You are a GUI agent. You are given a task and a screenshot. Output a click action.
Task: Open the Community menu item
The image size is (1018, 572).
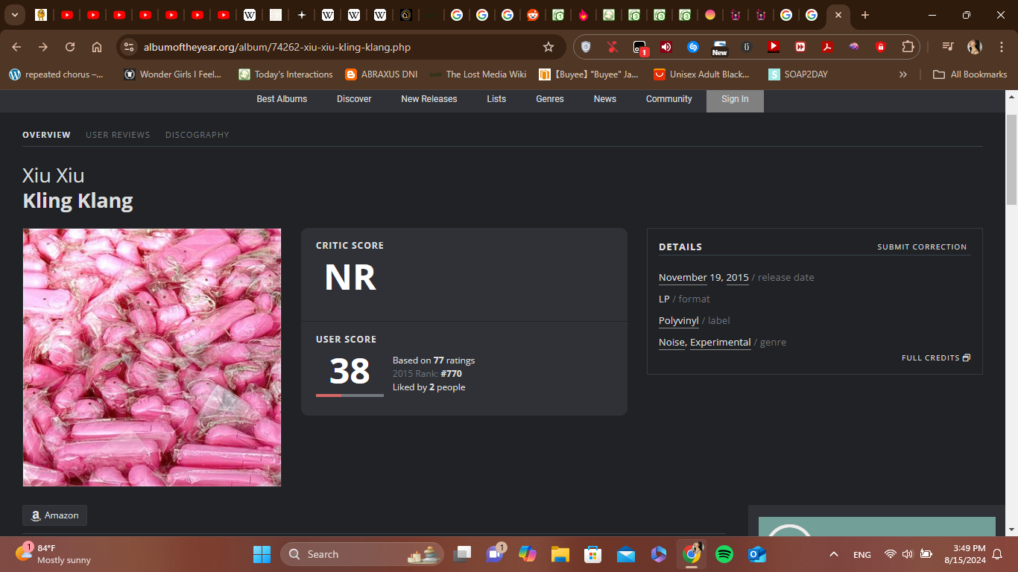[669, 99]
